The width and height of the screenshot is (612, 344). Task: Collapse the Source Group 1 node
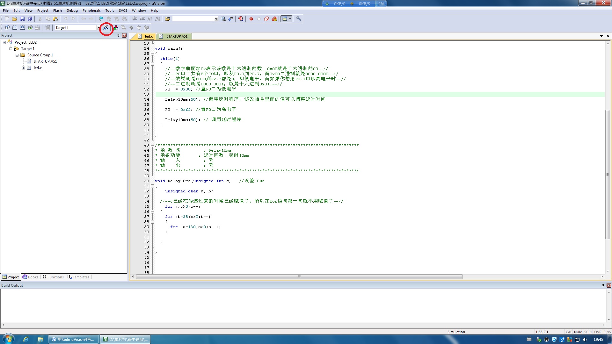point(17,55)
